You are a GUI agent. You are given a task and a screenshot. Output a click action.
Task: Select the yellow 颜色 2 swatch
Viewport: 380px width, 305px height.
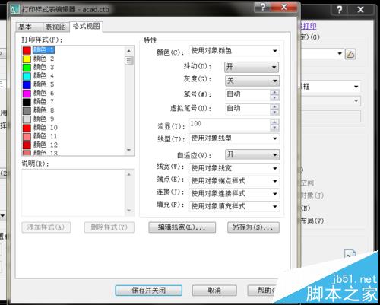(27, 59)
